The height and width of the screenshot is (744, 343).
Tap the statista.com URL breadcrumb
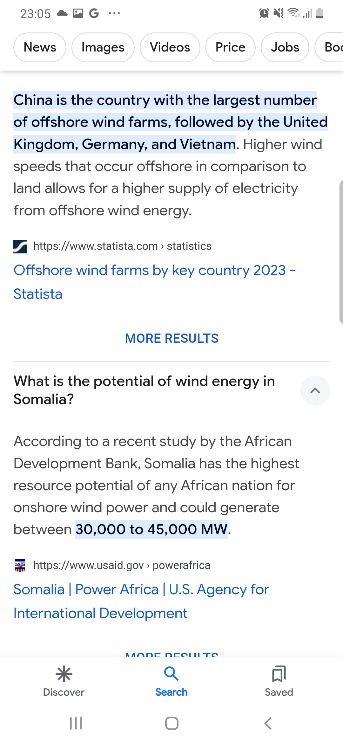[x=122, y=246]
